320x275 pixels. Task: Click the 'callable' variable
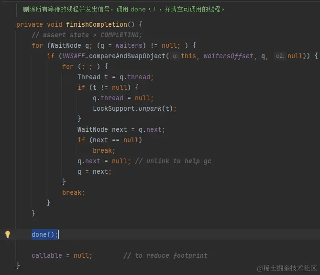point(47,255)
